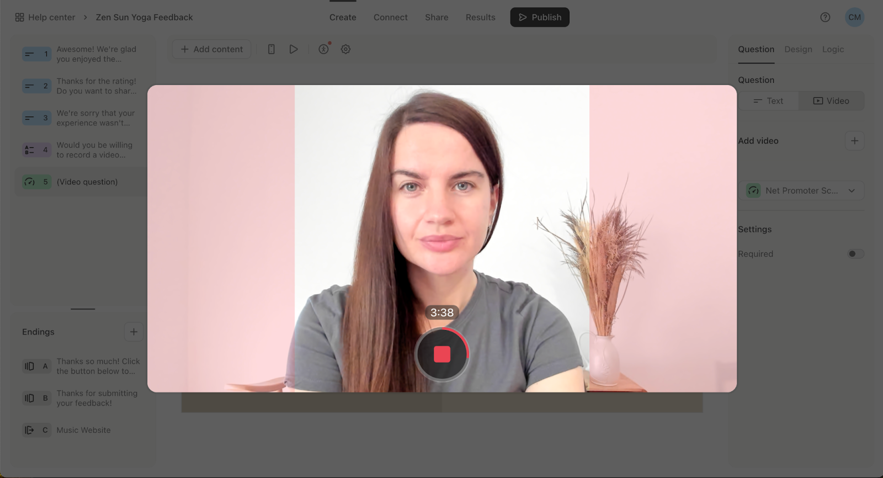Open the Share tab
The image size is (883, 478).
437,17
